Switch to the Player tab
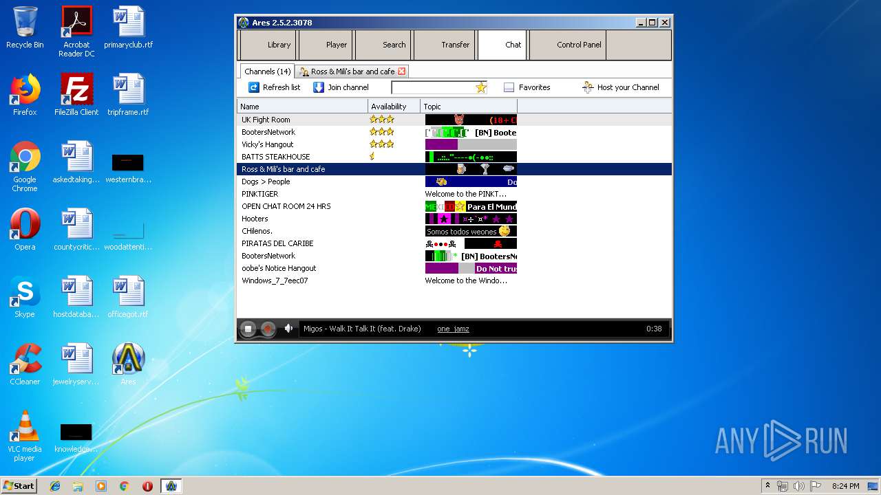 click(x=325, y=45)
